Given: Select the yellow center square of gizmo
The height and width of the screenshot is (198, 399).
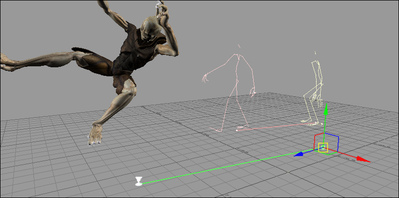Looking at the screenshot, I should (x=323, y=148).
